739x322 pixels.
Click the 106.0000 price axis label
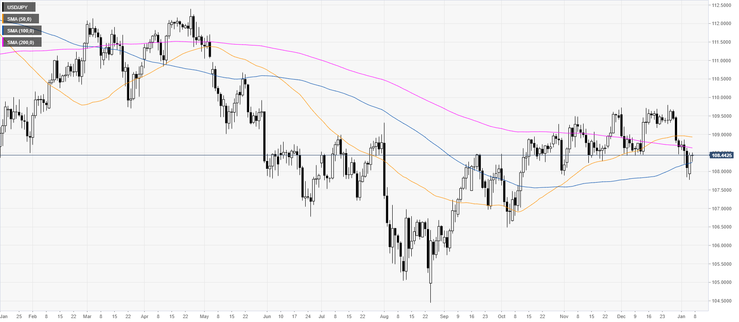click(722, 245)
